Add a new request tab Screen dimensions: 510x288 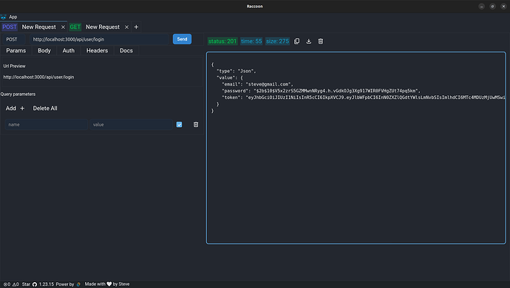[136, 27]
